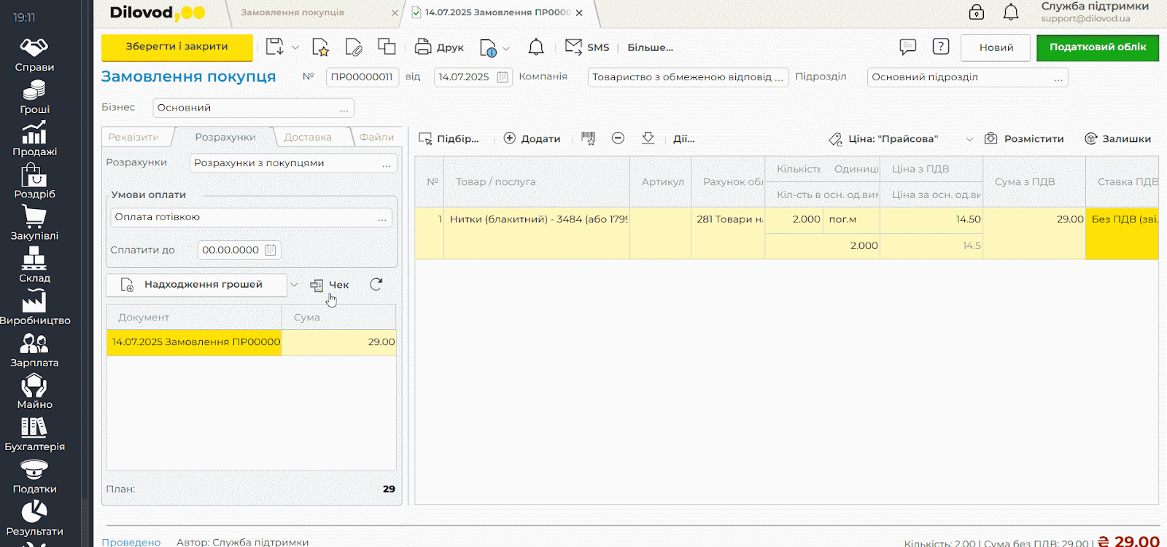Click the Проведено status link
Screen dimensions: 1167x547
point(131,542)
